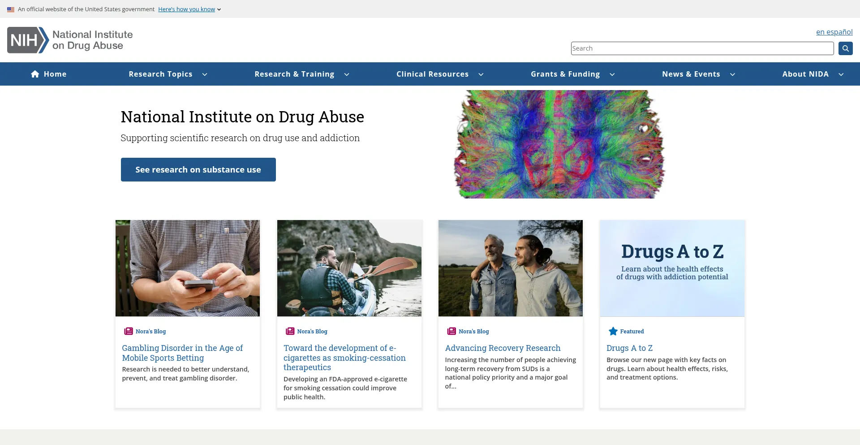Open the News & Events menu
The image size is (860, 445).
click(x=691, y=74)
